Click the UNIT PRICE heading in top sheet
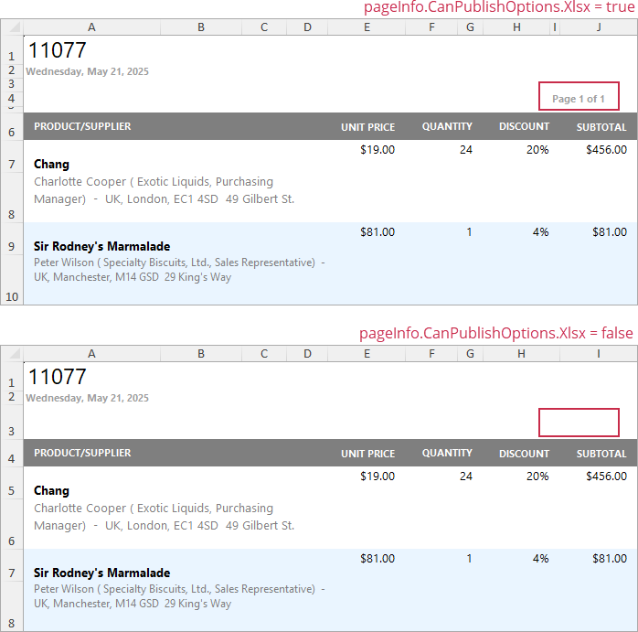Image resolution: width=638 pixels, height=632 pixels. click(x=367, y=127)
